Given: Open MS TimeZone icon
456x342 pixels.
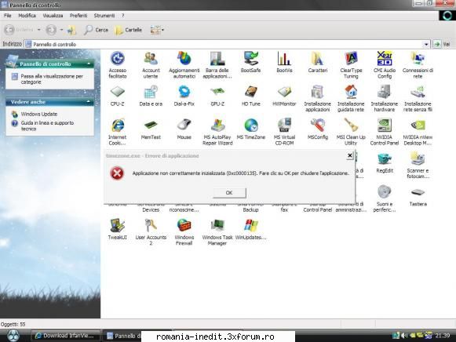Looking at the screenshot, I should tap(250, 129).
